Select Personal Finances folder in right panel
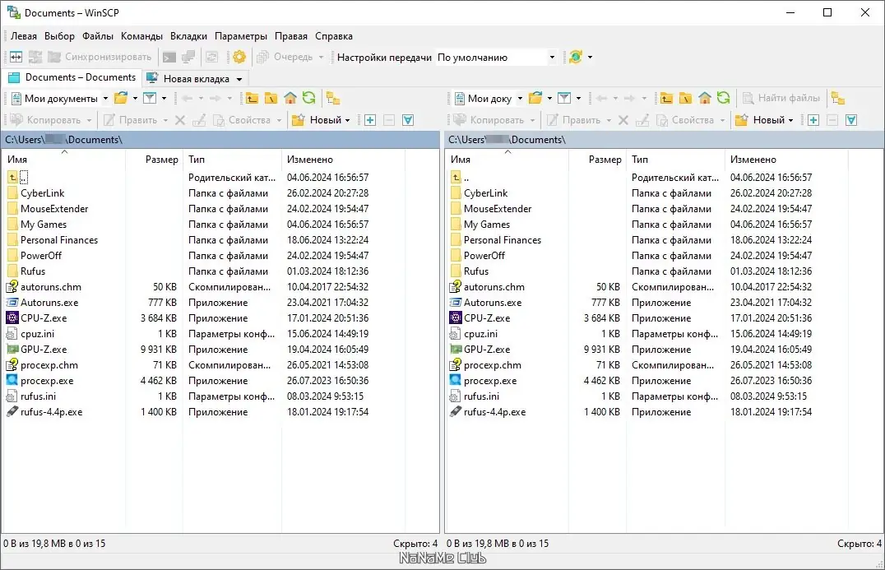The image size is (885, 570). click(x=503, y=240)
